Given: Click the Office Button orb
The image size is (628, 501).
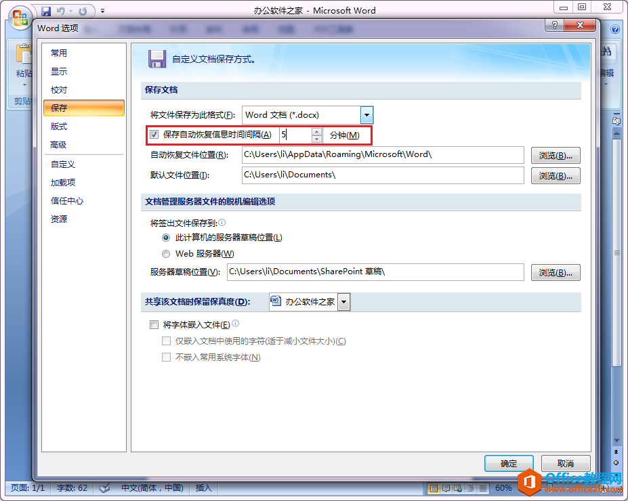Looking at the screenshot, I should coord(20,18).
